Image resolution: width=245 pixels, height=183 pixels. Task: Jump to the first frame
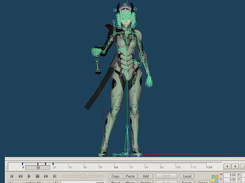tap(12, 176)
